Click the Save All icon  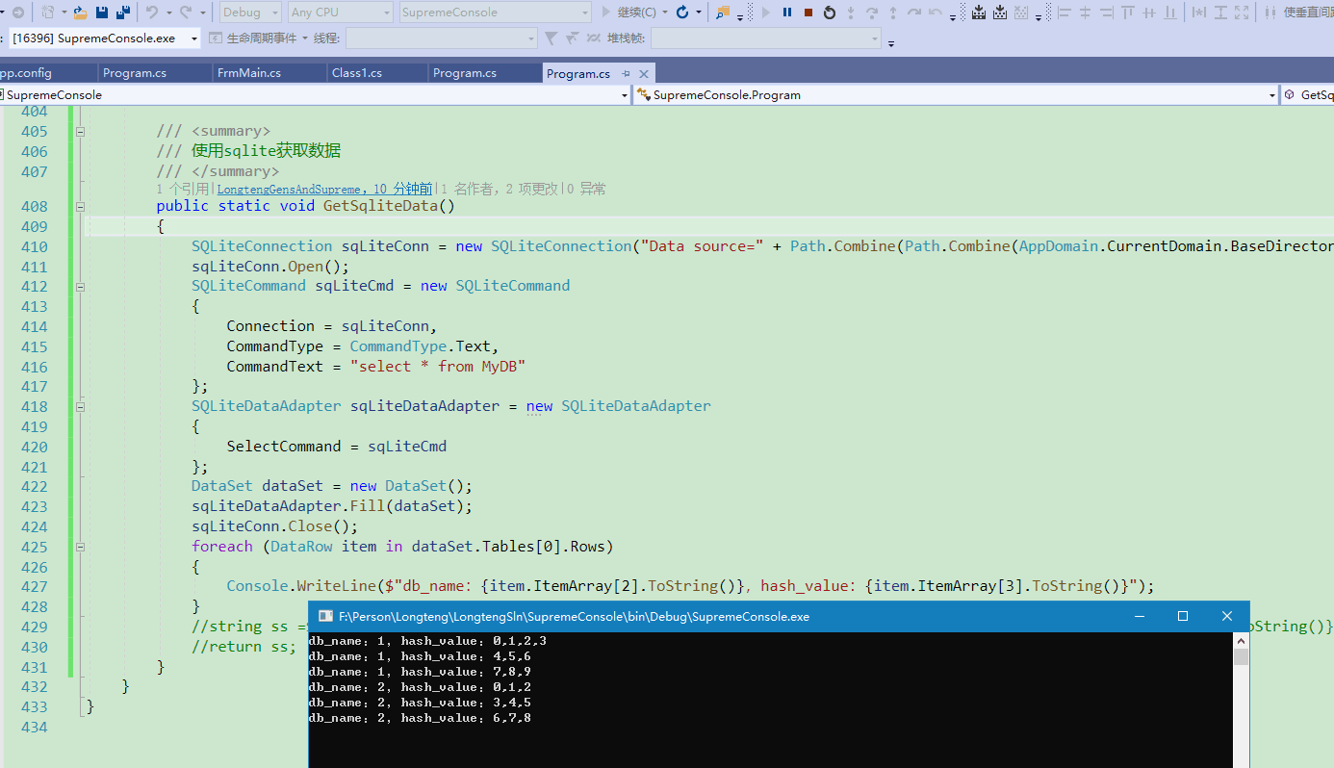point(122,13)
